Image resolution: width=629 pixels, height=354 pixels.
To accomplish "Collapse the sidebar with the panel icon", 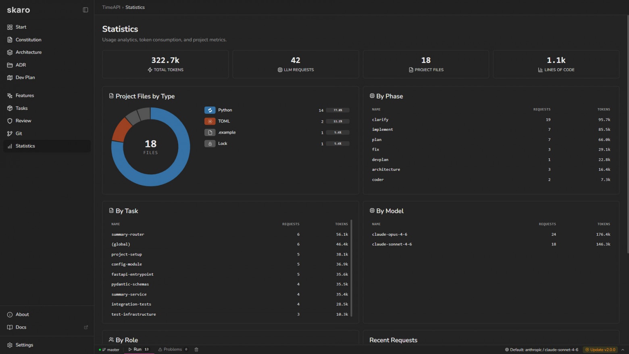I will (85, 10).
